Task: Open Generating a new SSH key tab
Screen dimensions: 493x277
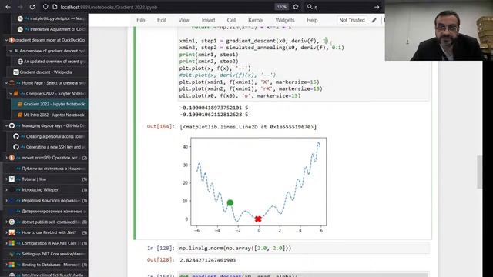Action: pyautogui.click(x=55, y=147)
